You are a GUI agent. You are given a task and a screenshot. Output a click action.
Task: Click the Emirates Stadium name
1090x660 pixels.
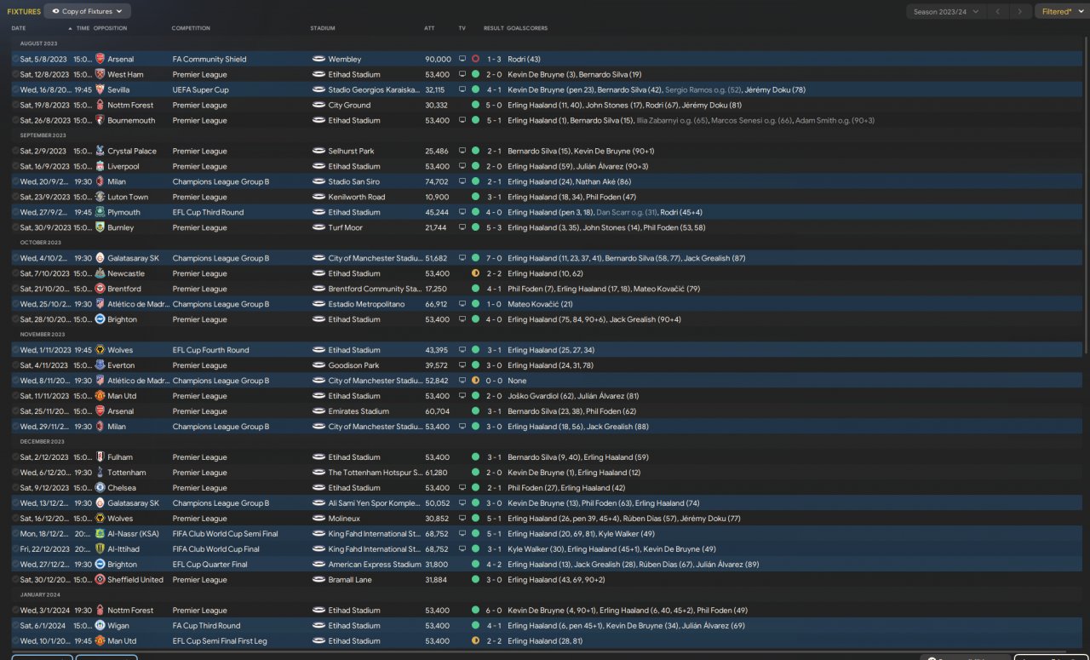[x=359, y=412]
